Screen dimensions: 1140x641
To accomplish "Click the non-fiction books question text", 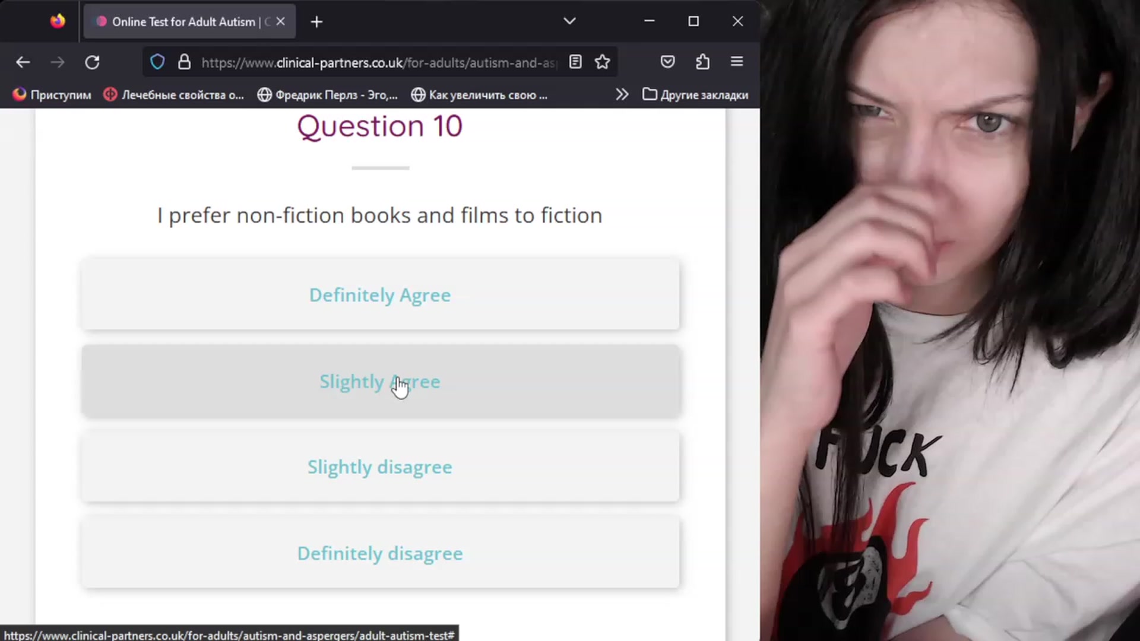I will coord(380,215).
